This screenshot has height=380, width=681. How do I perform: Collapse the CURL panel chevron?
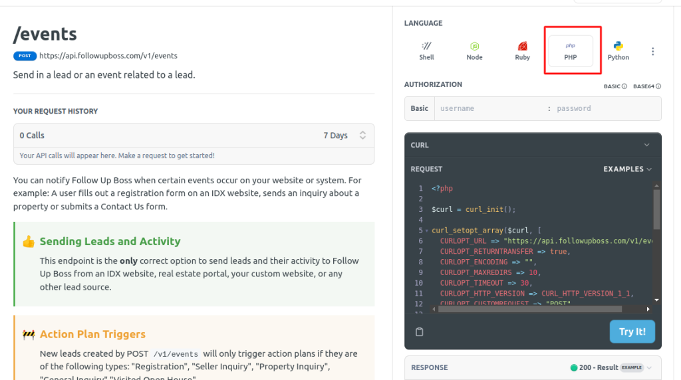[646, 145]
